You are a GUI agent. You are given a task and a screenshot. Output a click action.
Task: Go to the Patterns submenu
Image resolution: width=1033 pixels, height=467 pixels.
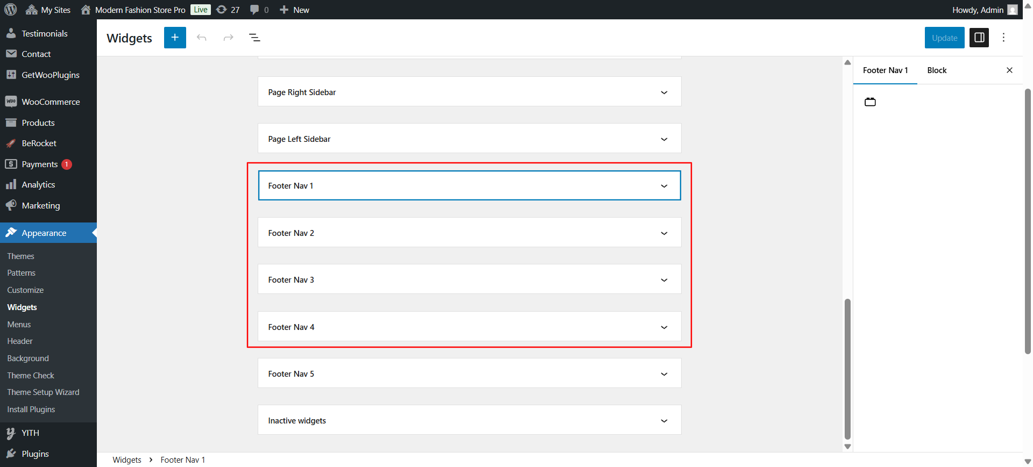click(x=21, y=273)
